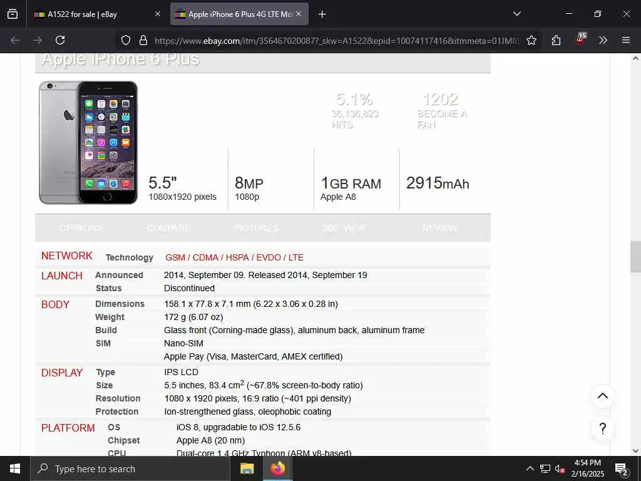This screenshot has height=481, width=641.
Task: Open Firefox View icon in tab bar
Action: click(13, 14)
